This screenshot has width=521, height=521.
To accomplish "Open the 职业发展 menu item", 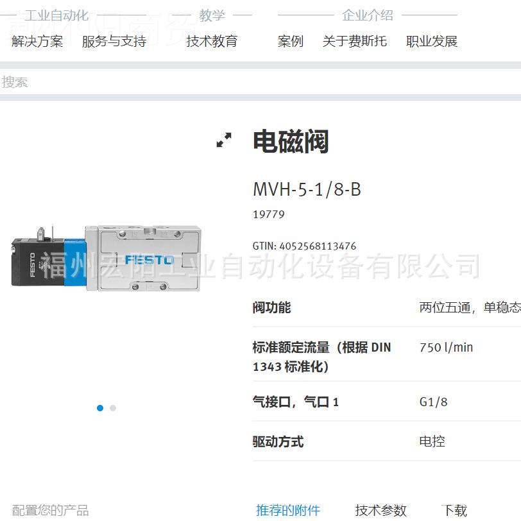I will pyautogui.click(x=432, y=41).
